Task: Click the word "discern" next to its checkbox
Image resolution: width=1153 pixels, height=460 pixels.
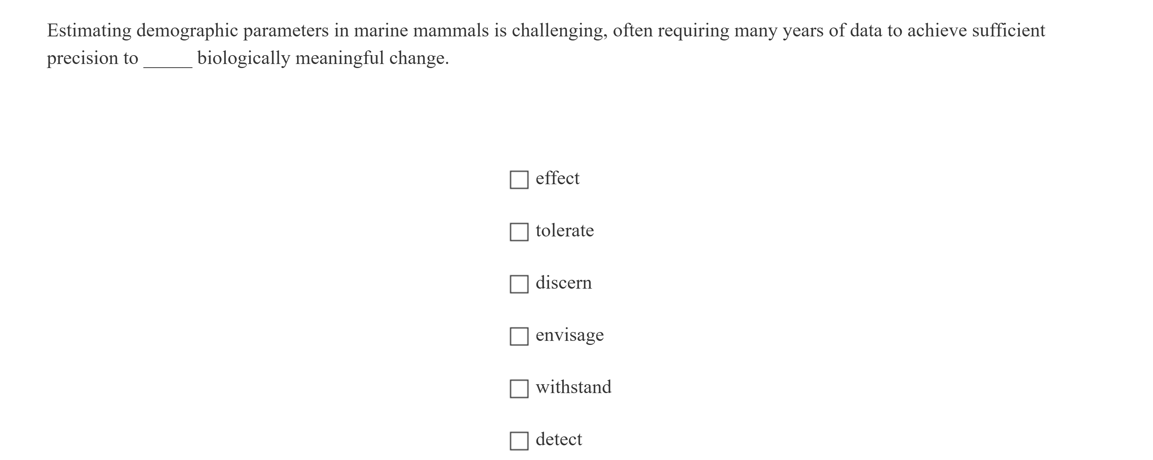Action: tap(563, 282)
